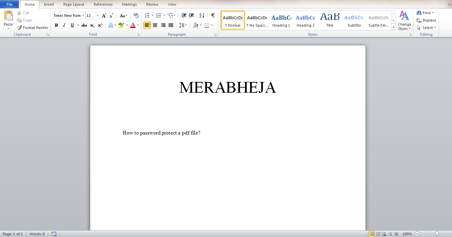Toggle Italic formatting
This screenshot has height=237, width=452.
coord(64,25)
